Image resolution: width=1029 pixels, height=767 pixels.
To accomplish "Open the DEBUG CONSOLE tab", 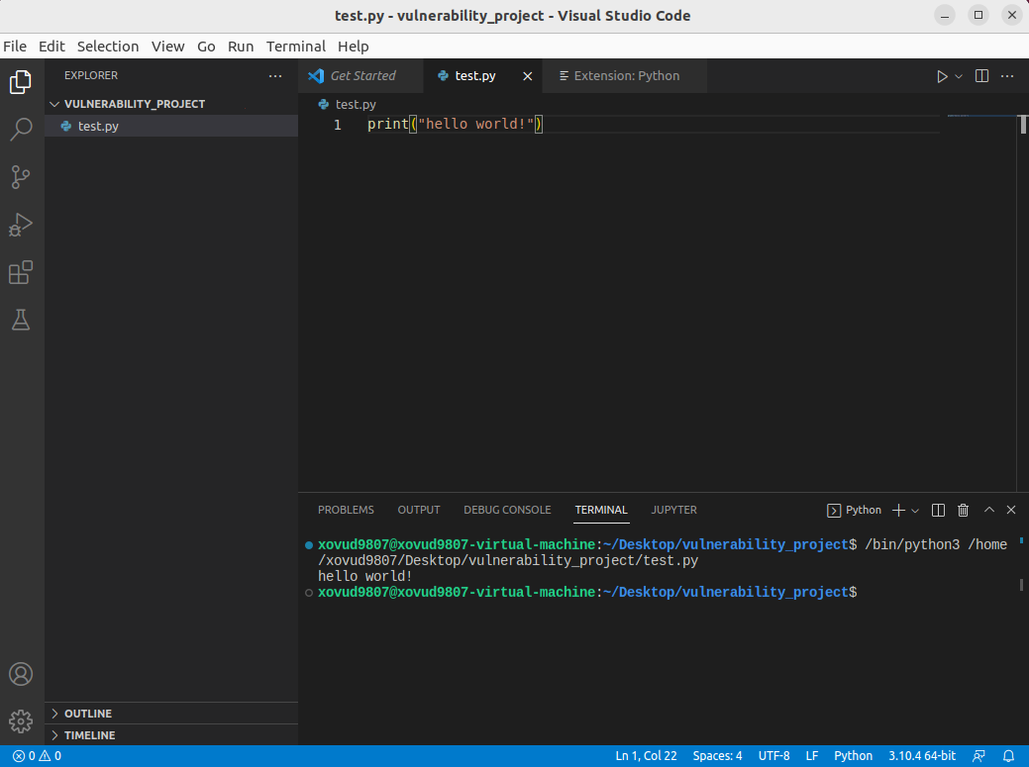I will coord(507,510).
